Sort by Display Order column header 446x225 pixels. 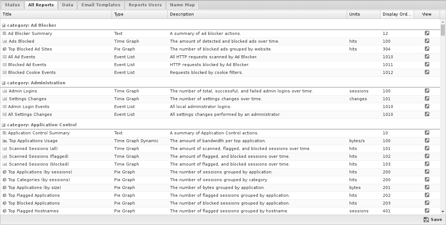pos(396,14)
